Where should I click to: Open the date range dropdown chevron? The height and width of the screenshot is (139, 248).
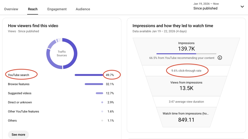(x=242, y=6)
